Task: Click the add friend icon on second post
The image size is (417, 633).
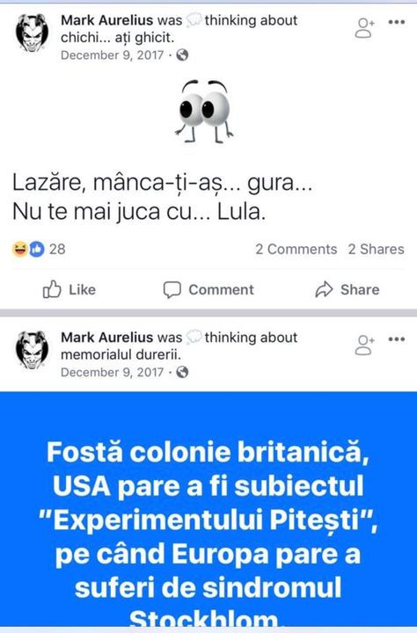Action: pyautogui.click(x=364, y=346)
